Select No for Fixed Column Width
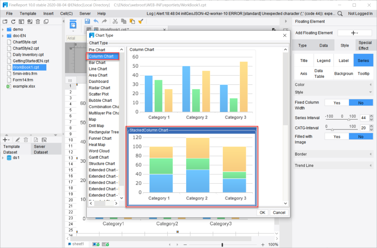 coord(361,103)
